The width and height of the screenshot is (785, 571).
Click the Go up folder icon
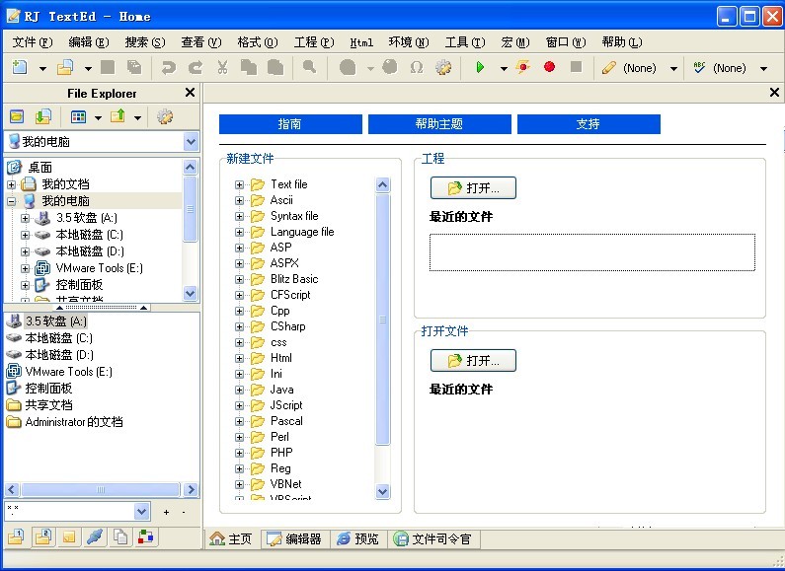pos(118,116)
